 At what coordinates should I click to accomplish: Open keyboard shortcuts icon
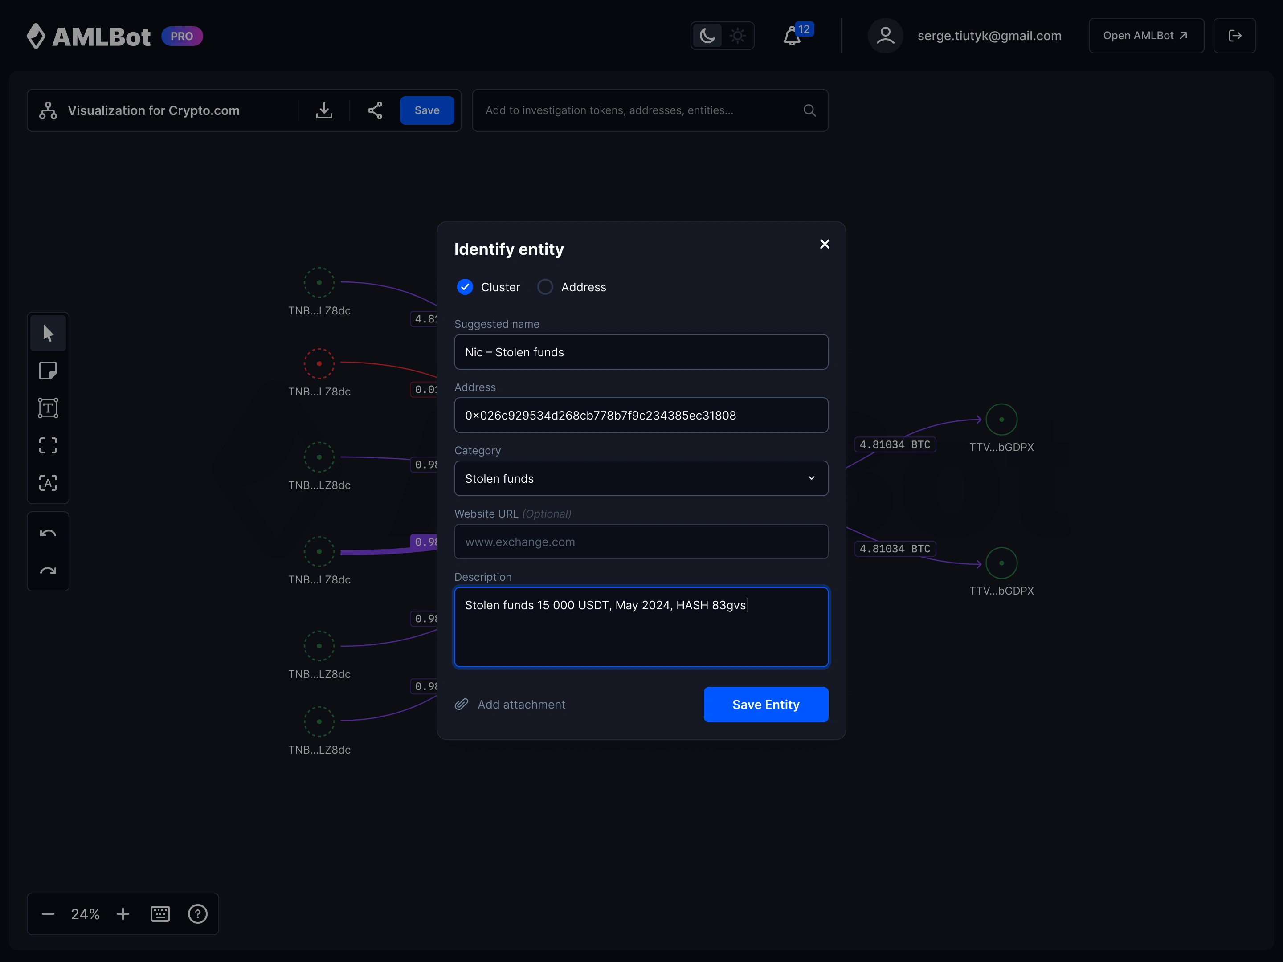pyautogui.click(x=160, y=914)
